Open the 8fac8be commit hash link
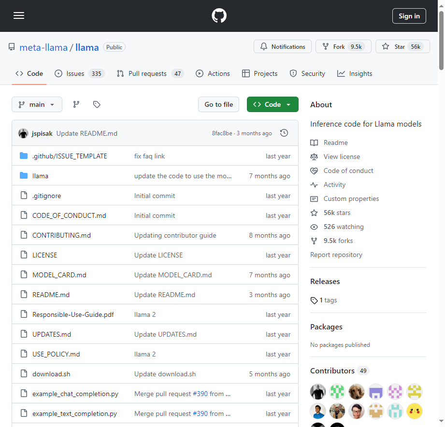The width and height of the screenshot is (445, 427). 222,133
